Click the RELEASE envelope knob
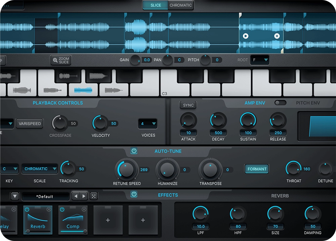This screenshot has width=336, height=241. 278,120
